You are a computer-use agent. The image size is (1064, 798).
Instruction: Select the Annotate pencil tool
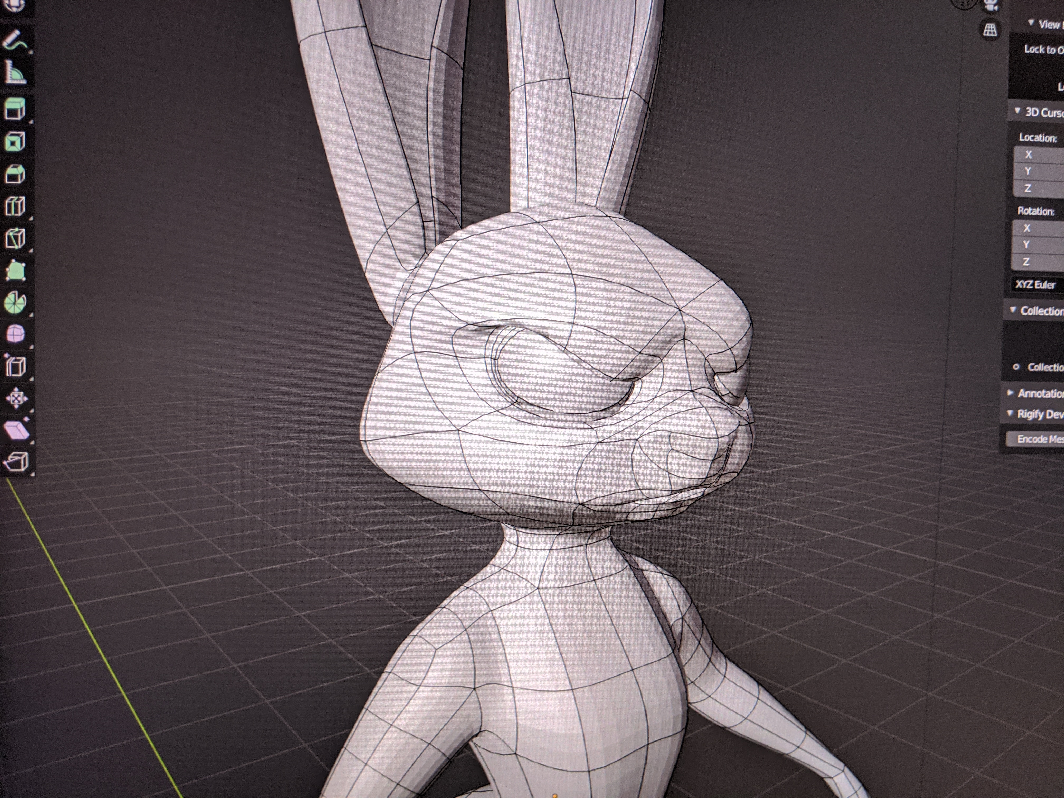pyautogui.click(x=15, y=39)
